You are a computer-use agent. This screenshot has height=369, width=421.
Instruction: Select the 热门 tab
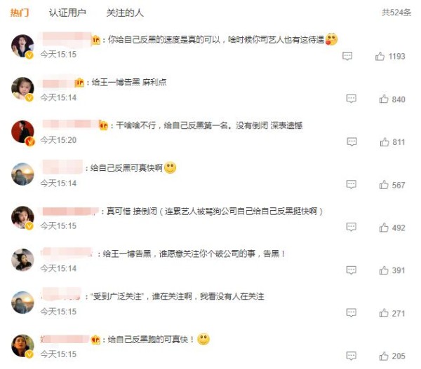pos(20,13)
